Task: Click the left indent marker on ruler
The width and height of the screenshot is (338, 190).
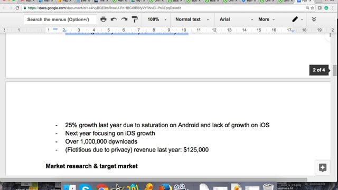Action: [65, 31]
